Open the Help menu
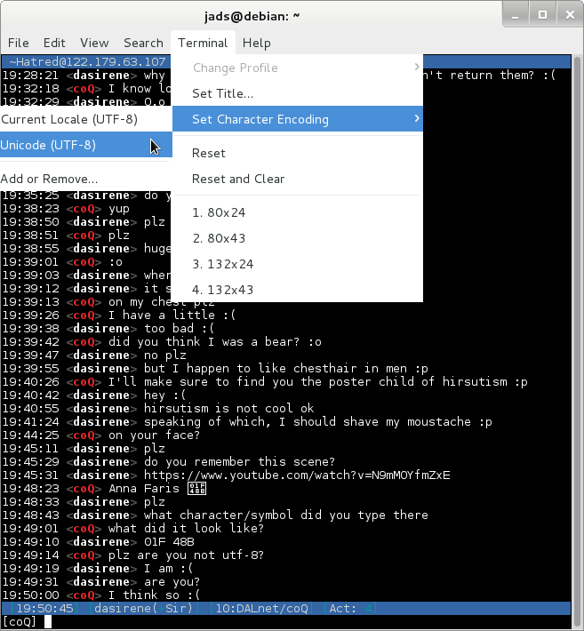 [256, 43]
